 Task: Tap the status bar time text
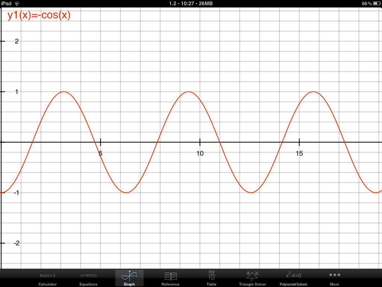click(x=191, y=3)
